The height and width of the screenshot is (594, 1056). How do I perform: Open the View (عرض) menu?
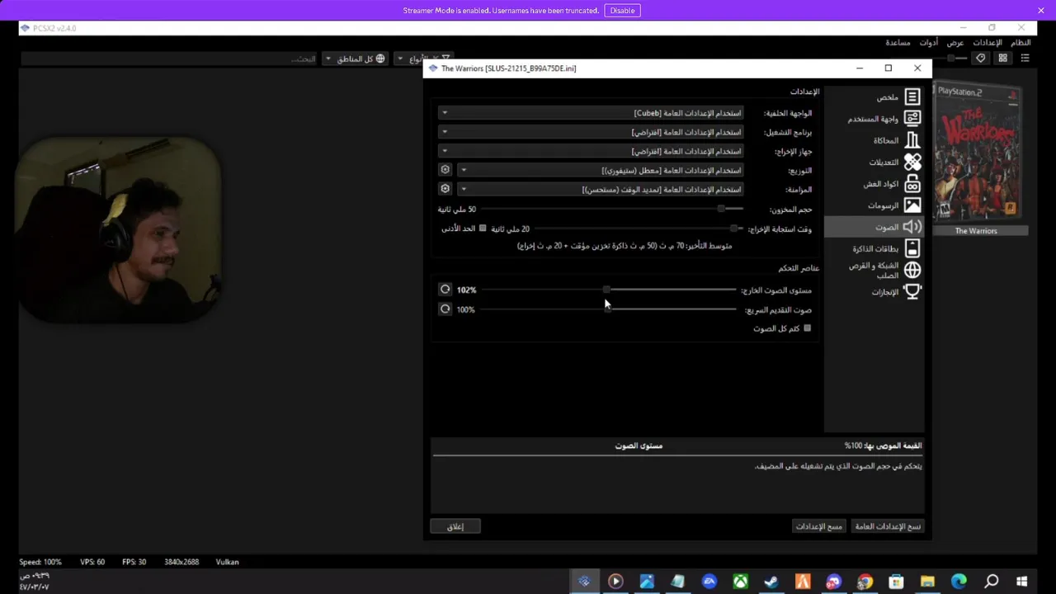(x=955, y=42)
